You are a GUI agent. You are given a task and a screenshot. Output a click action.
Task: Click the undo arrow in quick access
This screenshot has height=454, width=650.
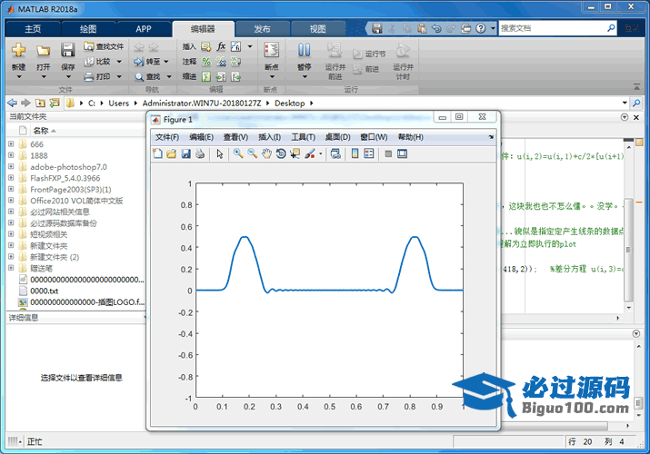436,28
